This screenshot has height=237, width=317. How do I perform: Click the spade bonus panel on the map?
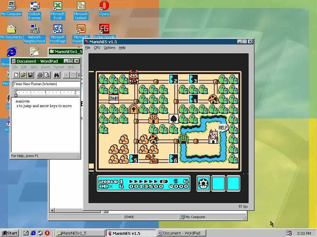pos(174,119)
